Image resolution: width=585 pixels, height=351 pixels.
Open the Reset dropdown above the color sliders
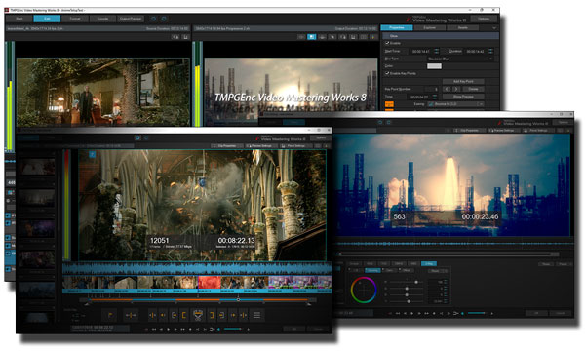[x=437, y=271]
